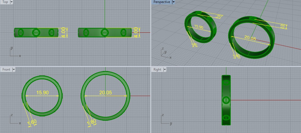Select the 20.05 dimension in Front view
301x133 pixels.
click(x=105, y=93)
